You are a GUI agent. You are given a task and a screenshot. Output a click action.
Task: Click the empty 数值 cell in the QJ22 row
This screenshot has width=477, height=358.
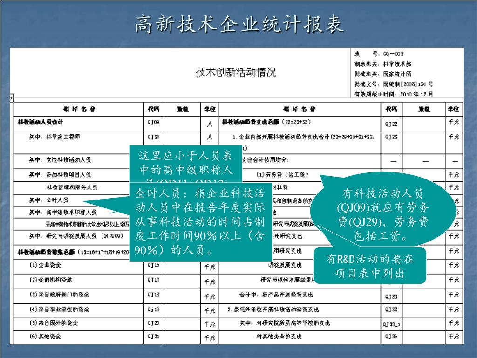pyautogui.click(x=423, y=124)
